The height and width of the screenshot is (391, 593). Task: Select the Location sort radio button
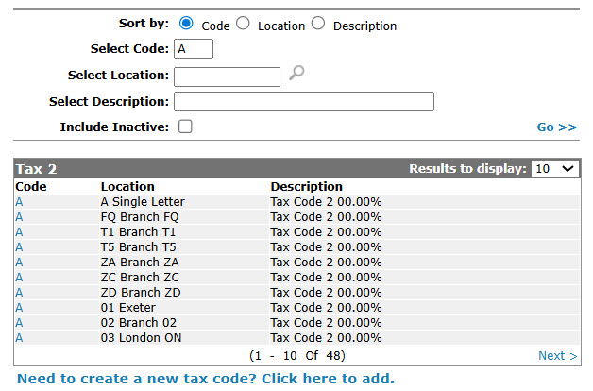(243, 23)
